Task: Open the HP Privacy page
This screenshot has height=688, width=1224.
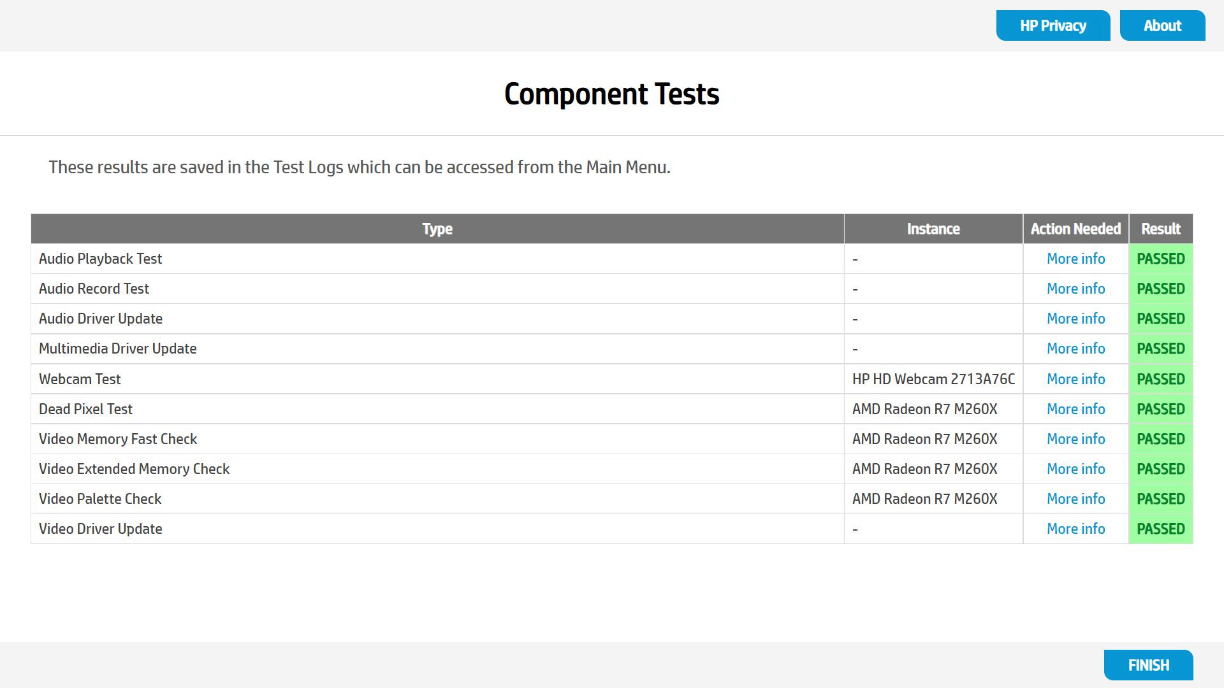Action: pos(1053,25)
